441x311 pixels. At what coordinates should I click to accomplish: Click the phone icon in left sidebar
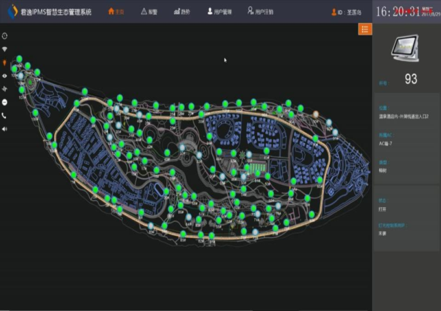pos(5,115)
